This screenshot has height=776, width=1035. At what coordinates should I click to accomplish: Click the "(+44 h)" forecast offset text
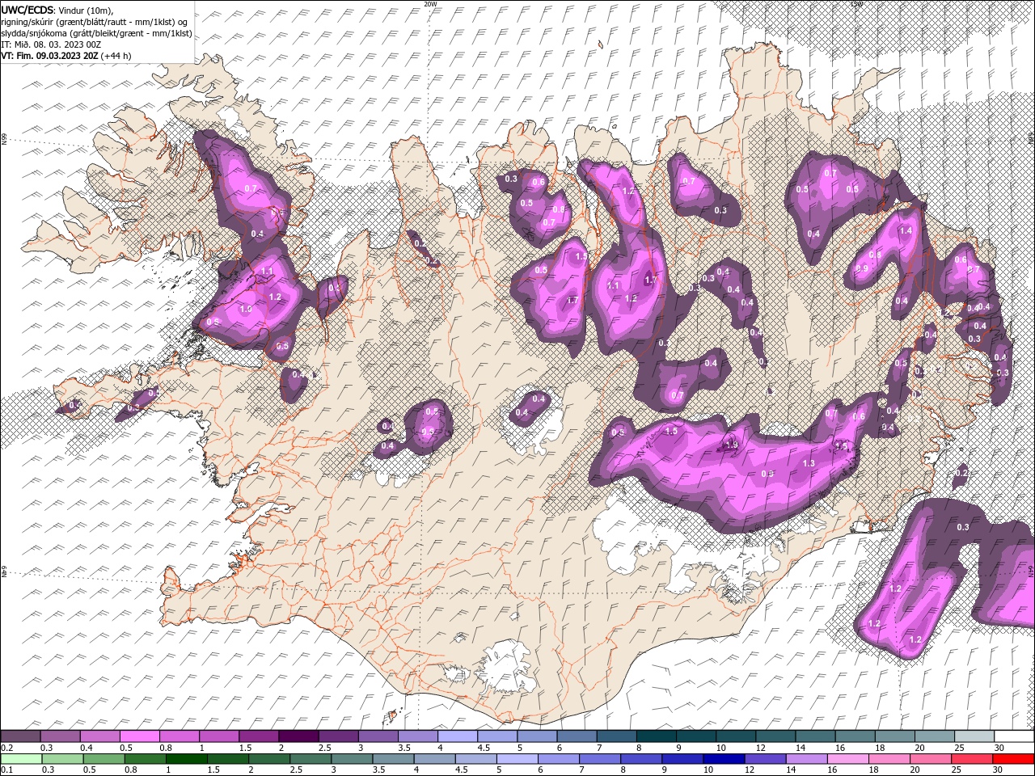(117, 56)
